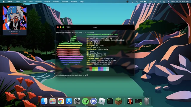Click the 'GPU: Intel HD Graphics 520' line
Viewport: 191px width, 107px height.
coord(99,62)
